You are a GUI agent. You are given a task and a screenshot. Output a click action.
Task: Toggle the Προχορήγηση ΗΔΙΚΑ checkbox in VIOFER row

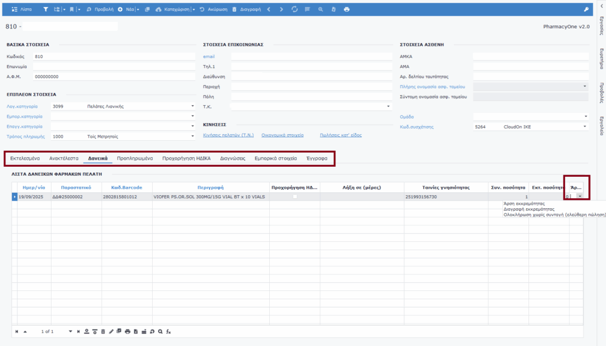295,196
